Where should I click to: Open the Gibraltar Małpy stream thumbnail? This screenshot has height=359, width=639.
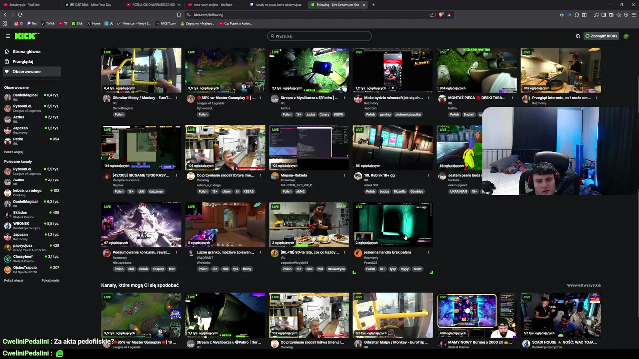pos(141,70)
